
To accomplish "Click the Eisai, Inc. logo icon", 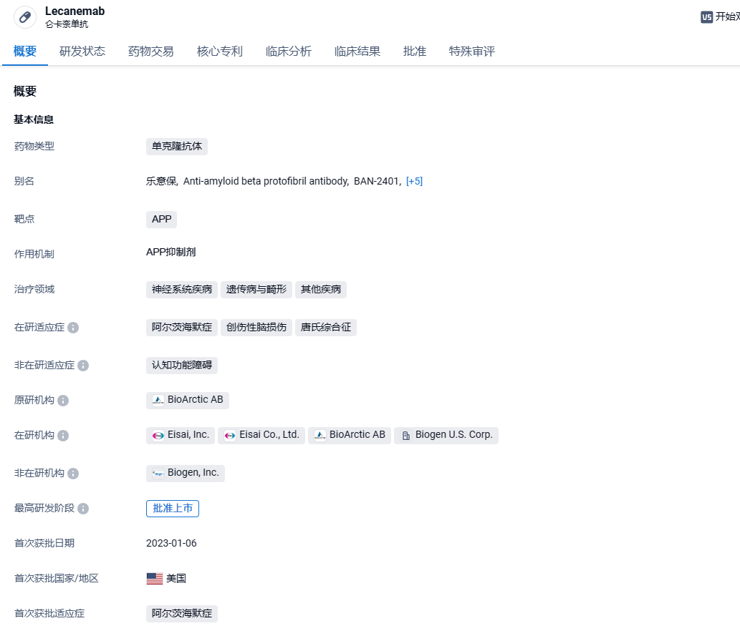I will coord(158,435).
